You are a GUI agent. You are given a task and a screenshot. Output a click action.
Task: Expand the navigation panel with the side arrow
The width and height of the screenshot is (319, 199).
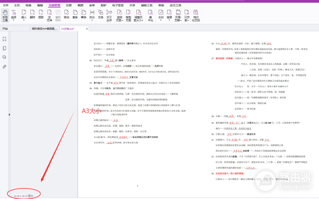pyautogui.click(x=10, y=115)
